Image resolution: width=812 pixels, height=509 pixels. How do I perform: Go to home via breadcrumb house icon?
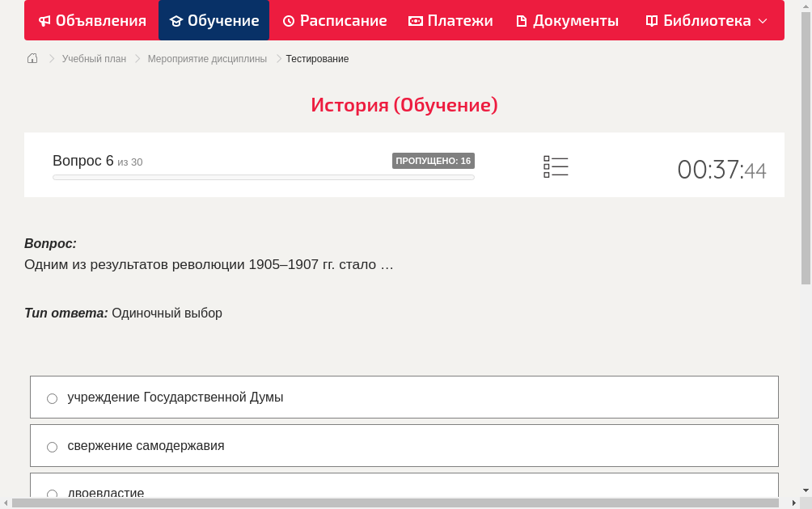(32, 58)
